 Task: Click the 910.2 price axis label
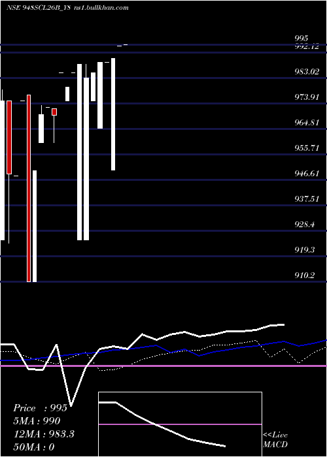305,276
